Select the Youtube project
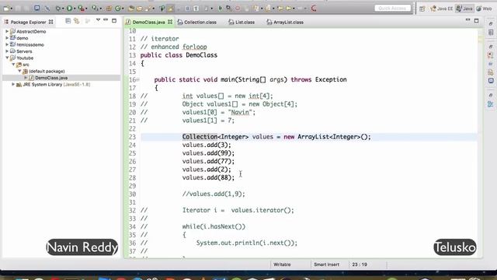The image size is (497, 280). pyautogui.click(x=25, y=58)
